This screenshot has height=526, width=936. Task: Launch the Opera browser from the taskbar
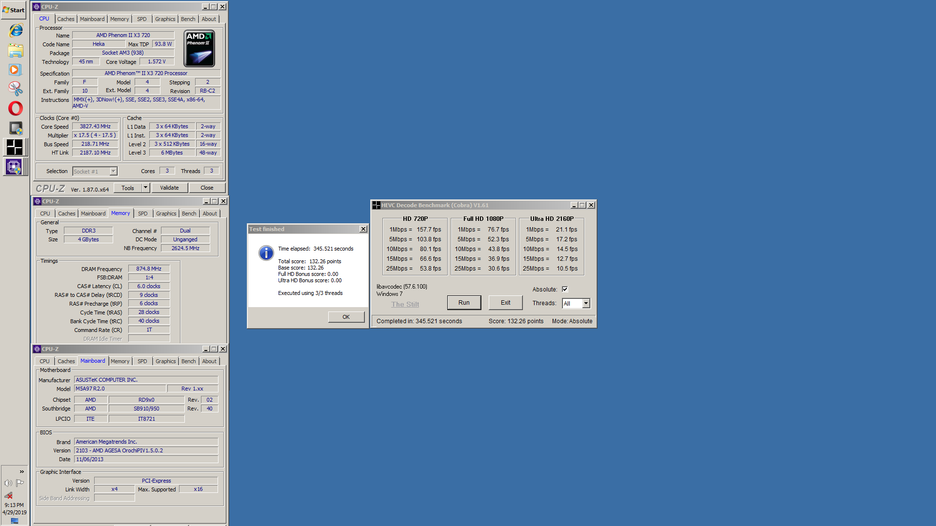tap(16, 108)
